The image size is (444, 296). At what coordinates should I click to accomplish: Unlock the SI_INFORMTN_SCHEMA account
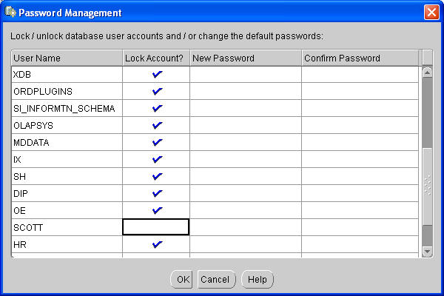point(157,109)
